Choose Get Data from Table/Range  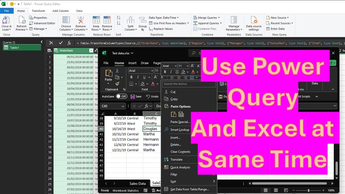(x=189, y=189)
